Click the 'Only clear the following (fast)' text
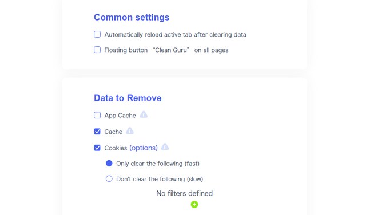The image size is (366, 215). pyautogui.click(x=158, y=164)
